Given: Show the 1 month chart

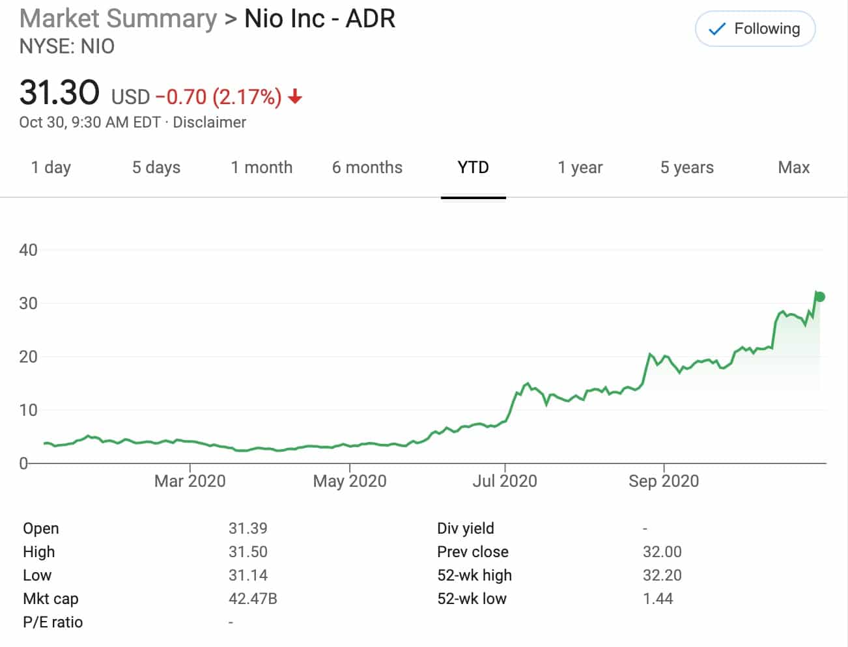Looking at the screenshot, I should point(262,168).
